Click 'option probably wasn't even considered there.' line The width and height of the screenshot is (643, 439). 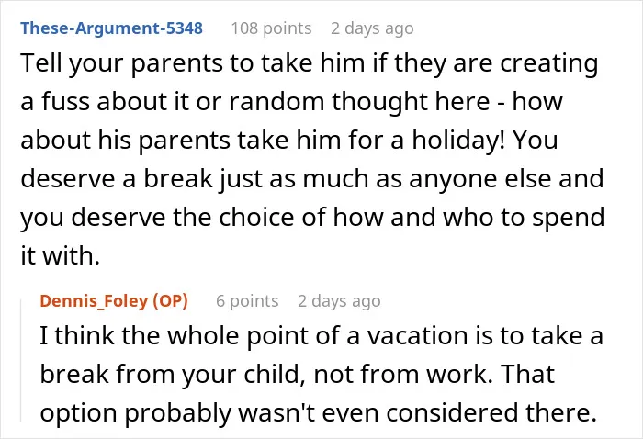318,412
